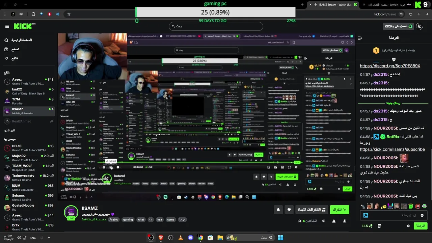Viewport: 432px width, 243px height.
Task: Toggle the notification bell for IISAMZ
Action: [278, 210]
